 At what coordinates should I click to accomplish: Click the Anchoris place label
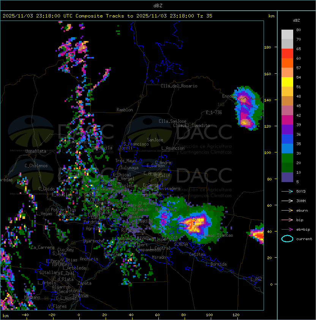click(x=89, y=259)
